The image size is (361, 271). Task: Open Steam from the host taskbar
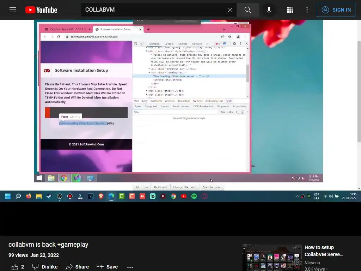49,196
